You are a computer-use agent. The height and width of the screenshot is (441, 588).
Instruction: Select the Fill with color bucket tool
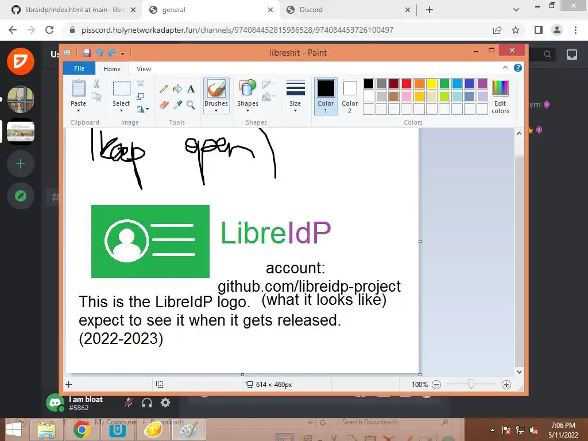177,89
